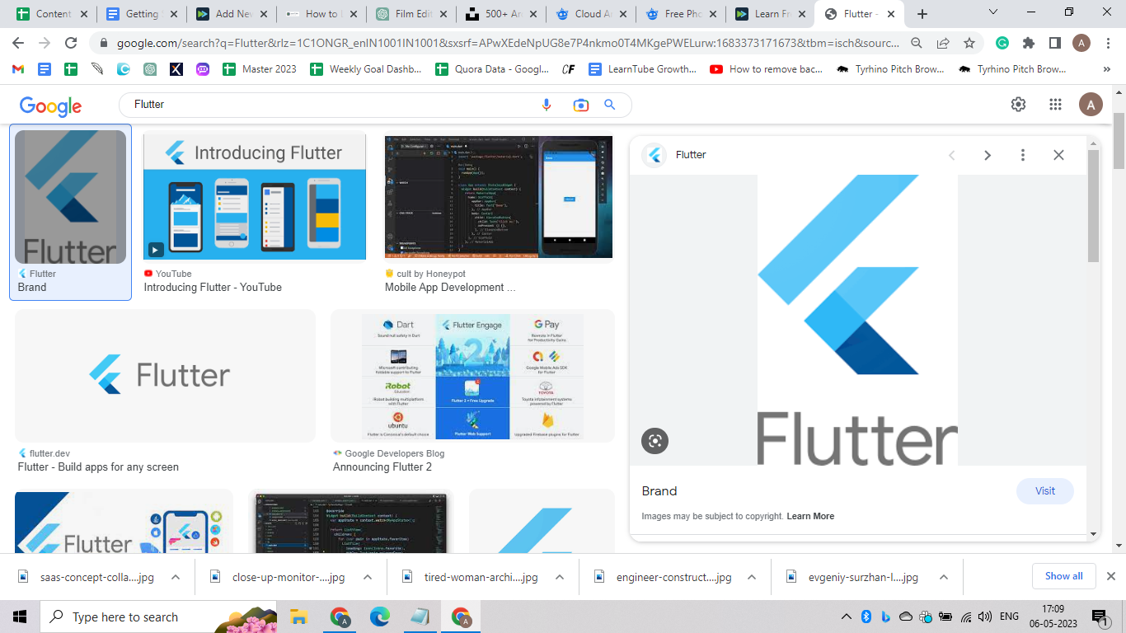Bookmark this page with star icon
The height and width of the screenshot is (633, 1126).
click(969, 43)
